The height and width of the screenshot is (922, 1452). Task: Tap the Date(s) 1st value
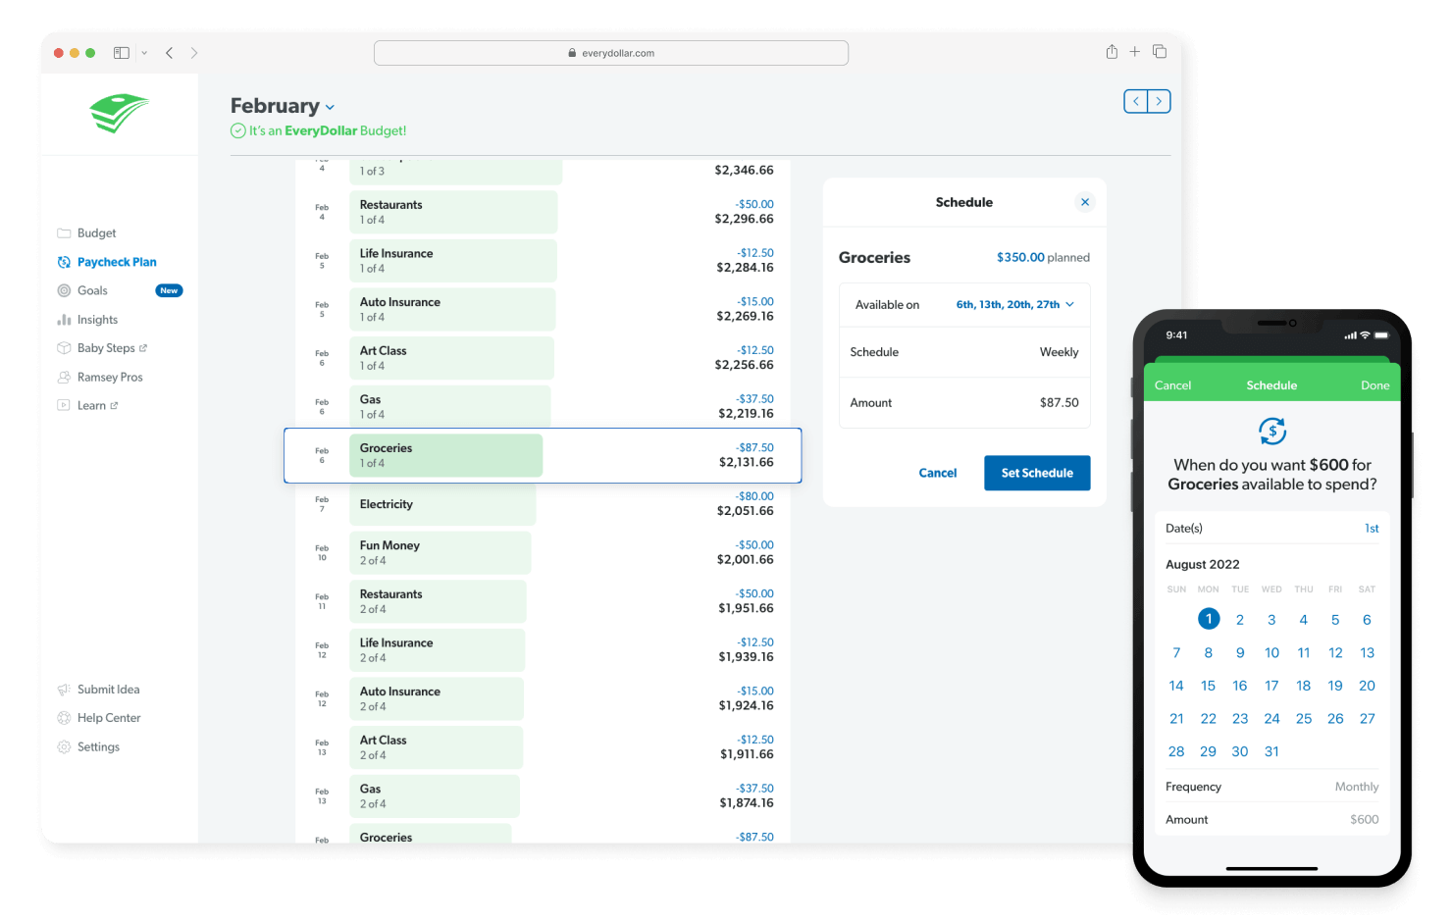click(1372, 529)
